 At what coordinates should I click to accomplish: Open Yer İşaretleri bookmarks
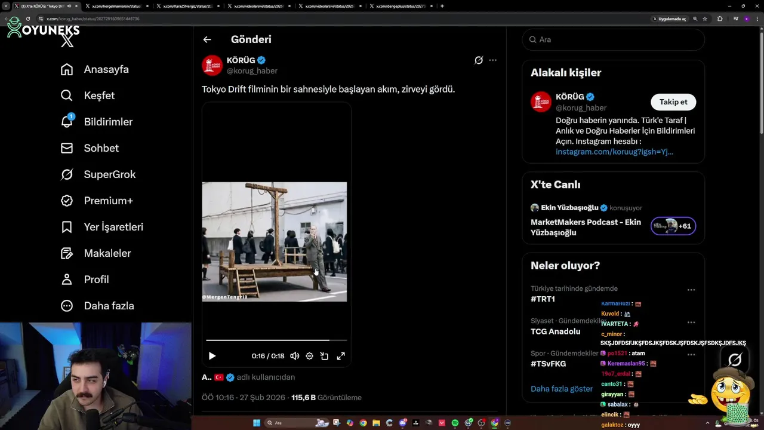[101, 227]
